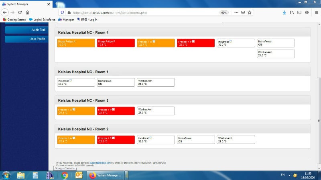Launch Google Chrome from the taskbar

(x=64, y=175)
